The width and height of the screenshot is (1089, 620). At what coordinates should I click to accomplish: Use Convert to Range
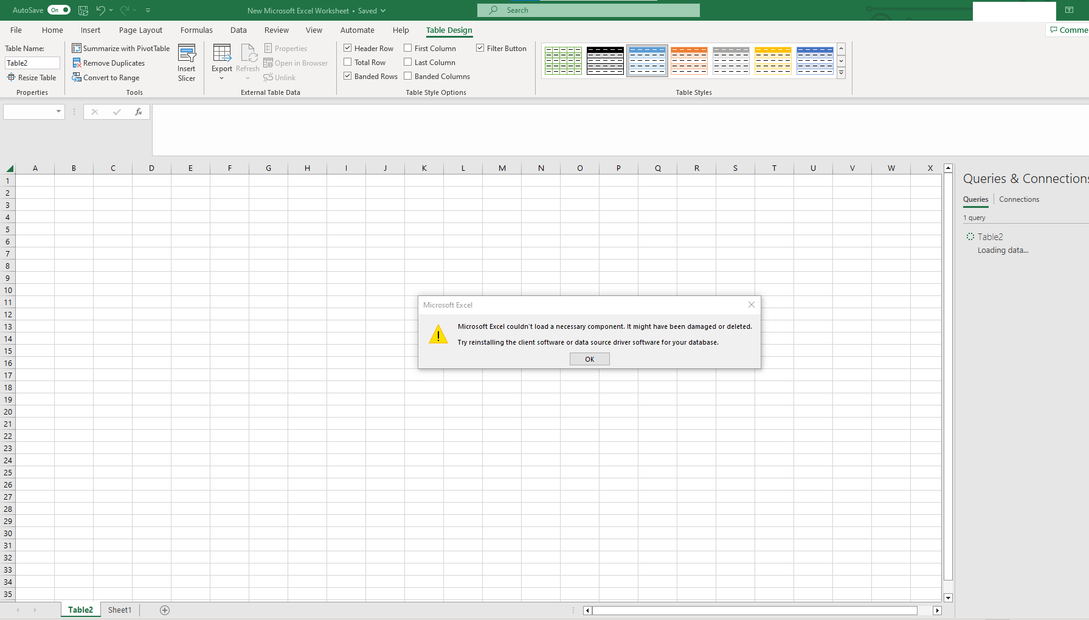coord(106,77)
